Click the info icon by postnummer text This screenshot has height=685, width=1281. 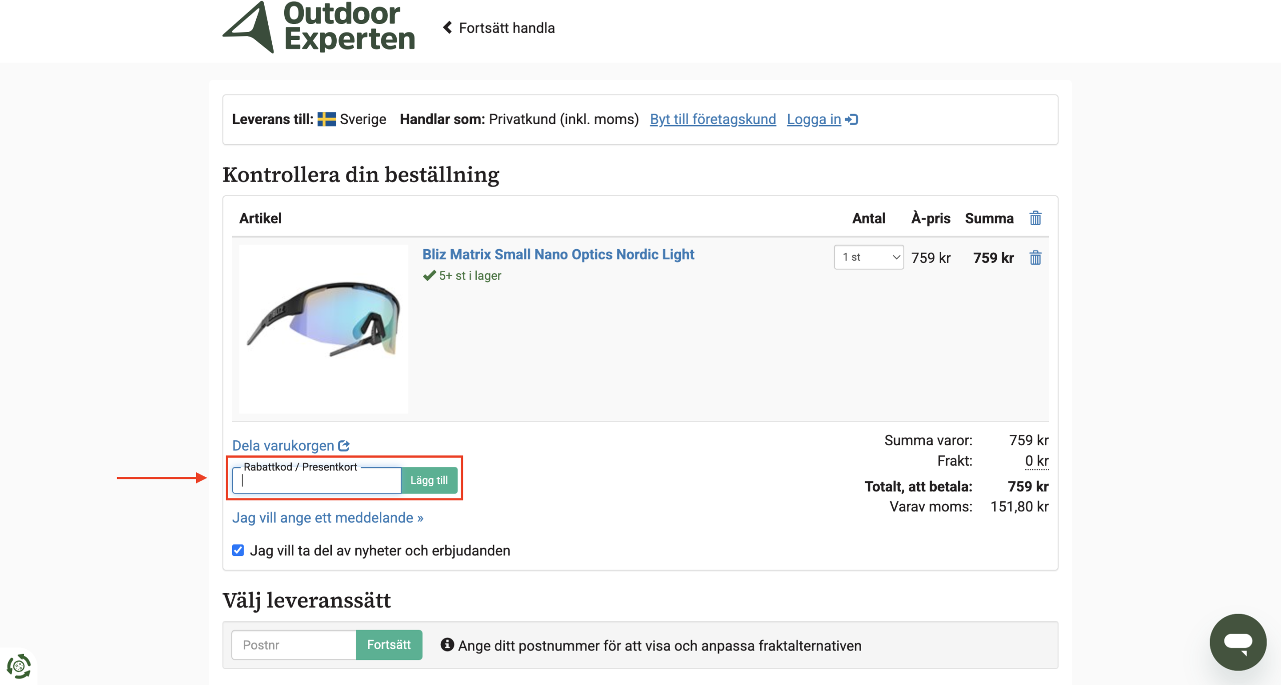(x=447, y=645)
